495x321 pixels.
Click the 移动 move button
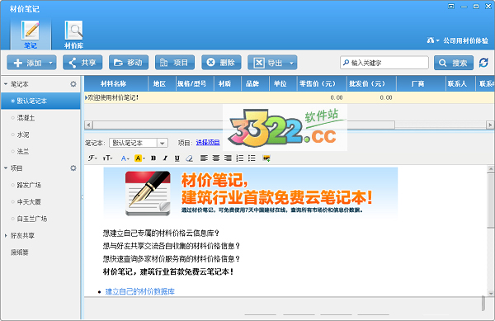pyautogui.click(x=129, y=63)
